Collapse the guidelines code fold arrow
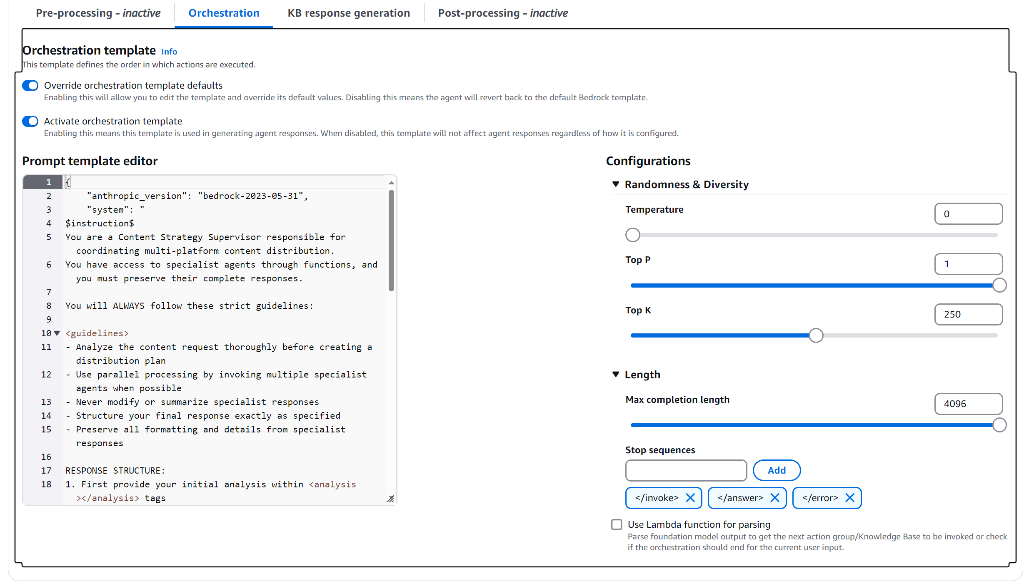 pyautogui.click(x=57, y=333)
